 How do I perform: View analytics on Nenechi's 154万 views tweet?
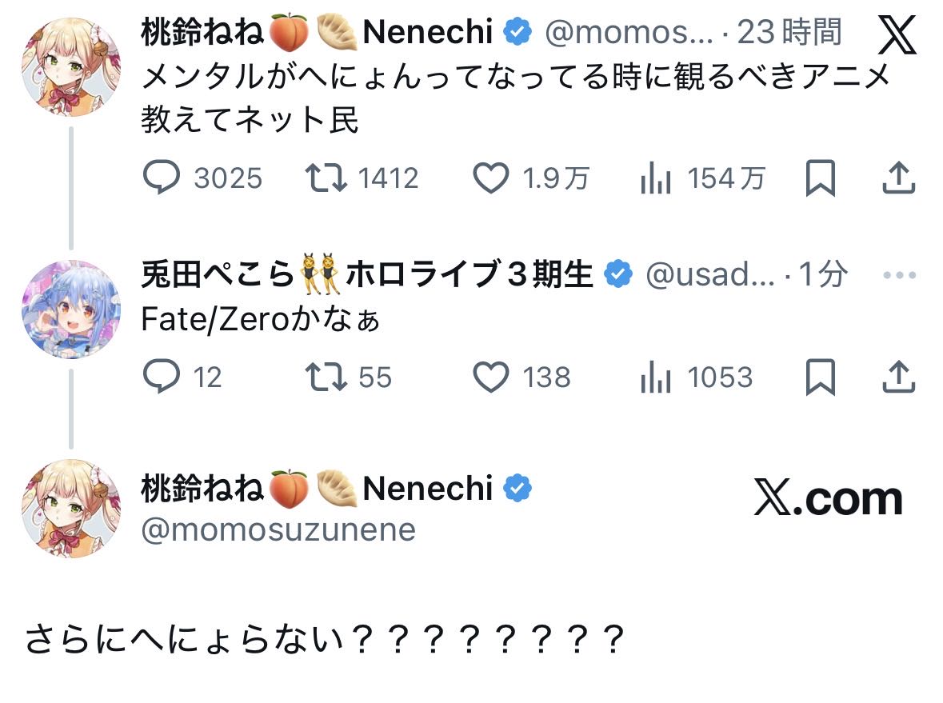coord(655,179)
